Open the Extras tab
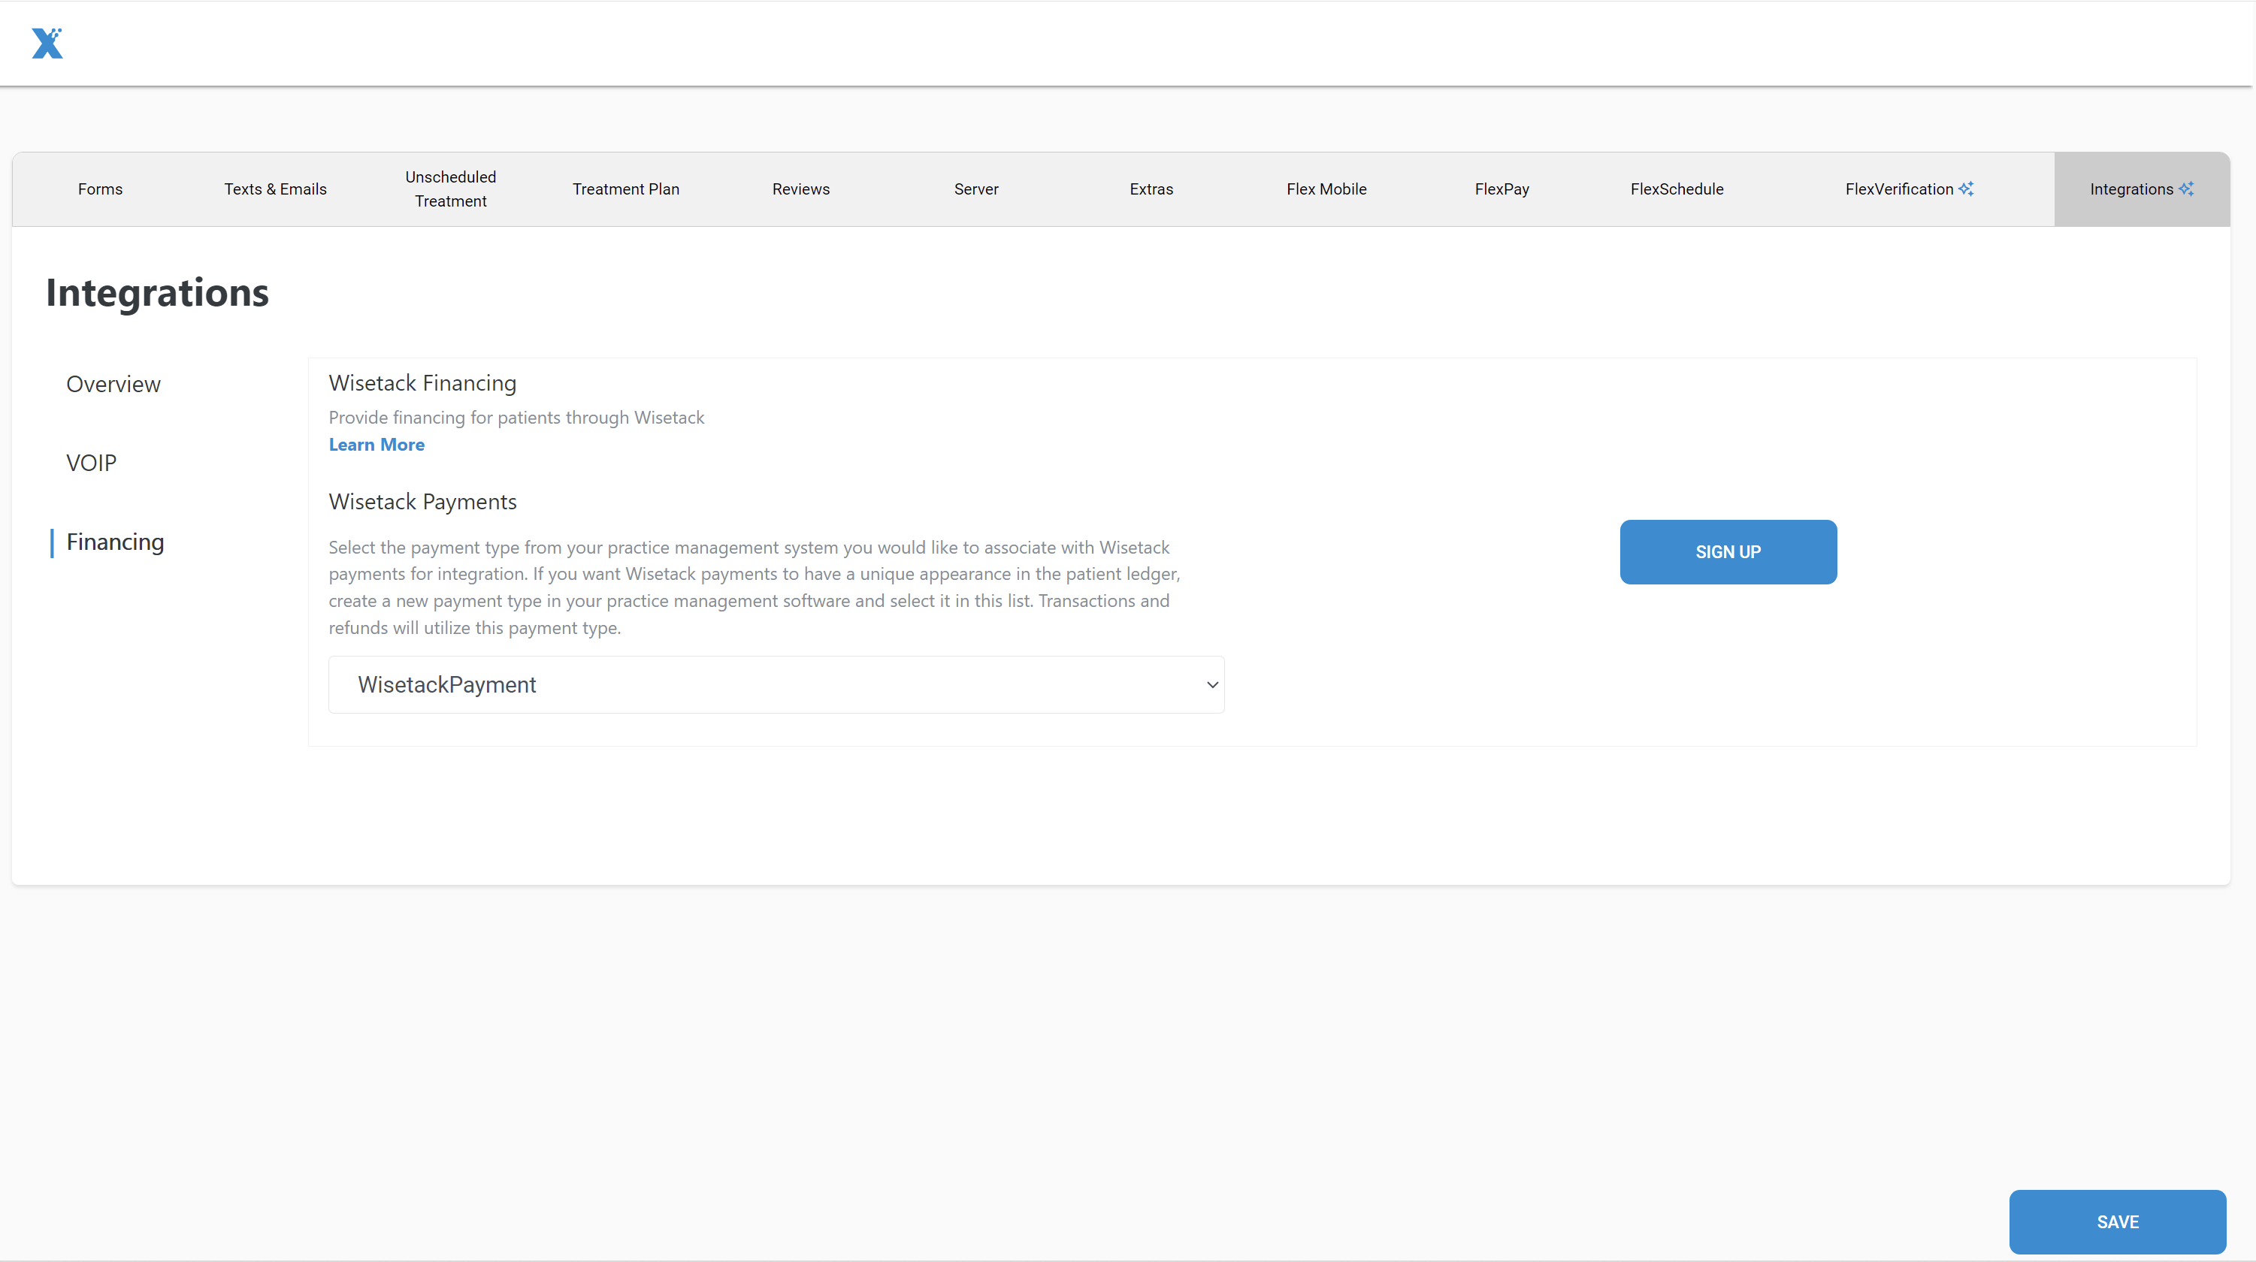 (x=1151, y=188)
